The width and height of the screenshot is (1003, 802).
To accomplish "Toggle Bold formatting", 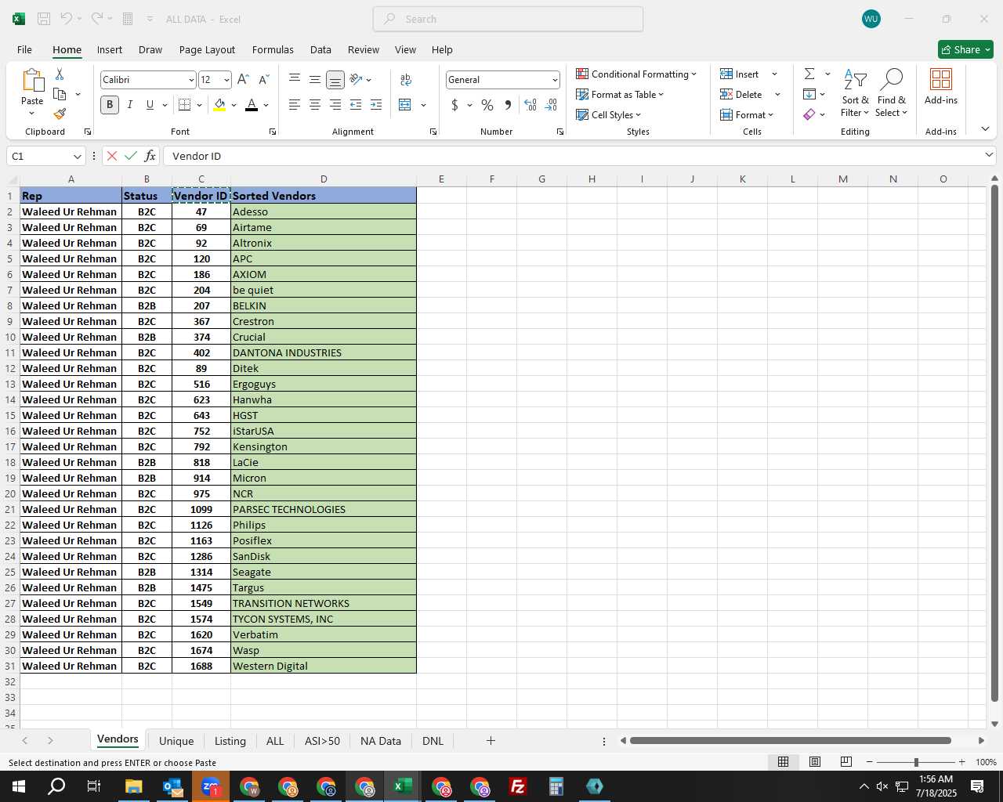I will [x=110, y=105].
